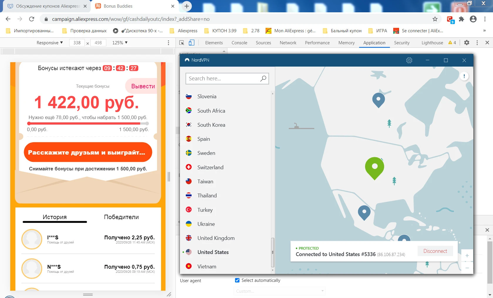Image resolution: width=493 pixels, height=298 pixels.
Task: Open the Network tab
Action: point(288,43)
